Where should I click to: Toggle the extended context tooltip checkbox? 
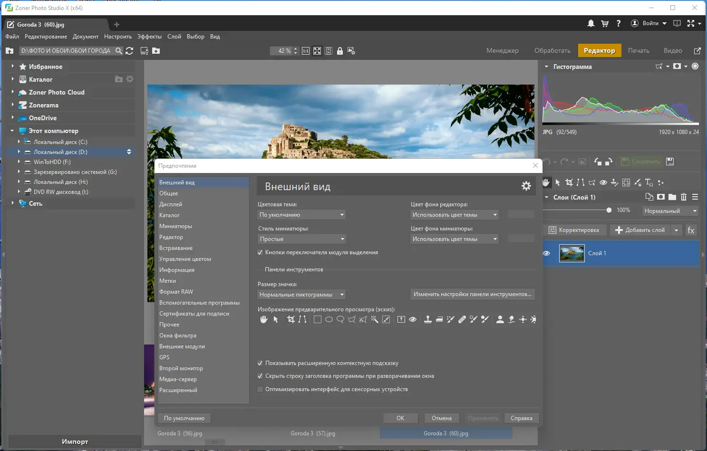click(260, 363)
